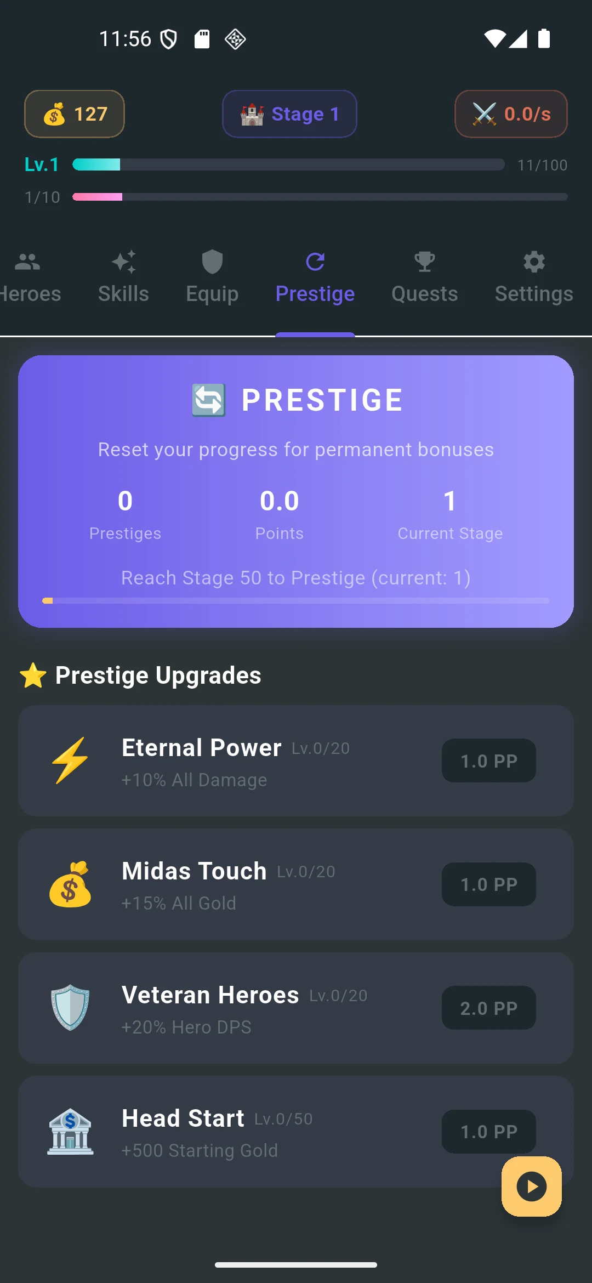Tap the Prestige stage progress bar

(x=296, y=601)
